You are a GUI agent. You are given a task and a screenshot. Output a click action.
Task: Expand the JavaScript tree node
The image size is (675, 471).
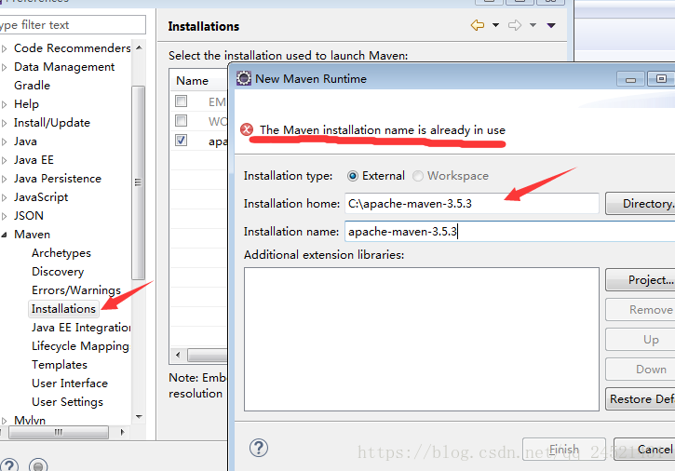click(x=5, y=197)
